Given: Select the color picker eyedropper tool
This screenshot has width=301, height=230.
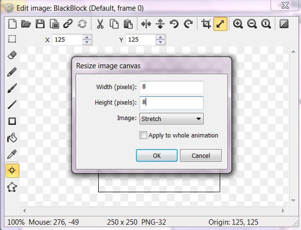Looking at the screenshot, I should point(13,154).
